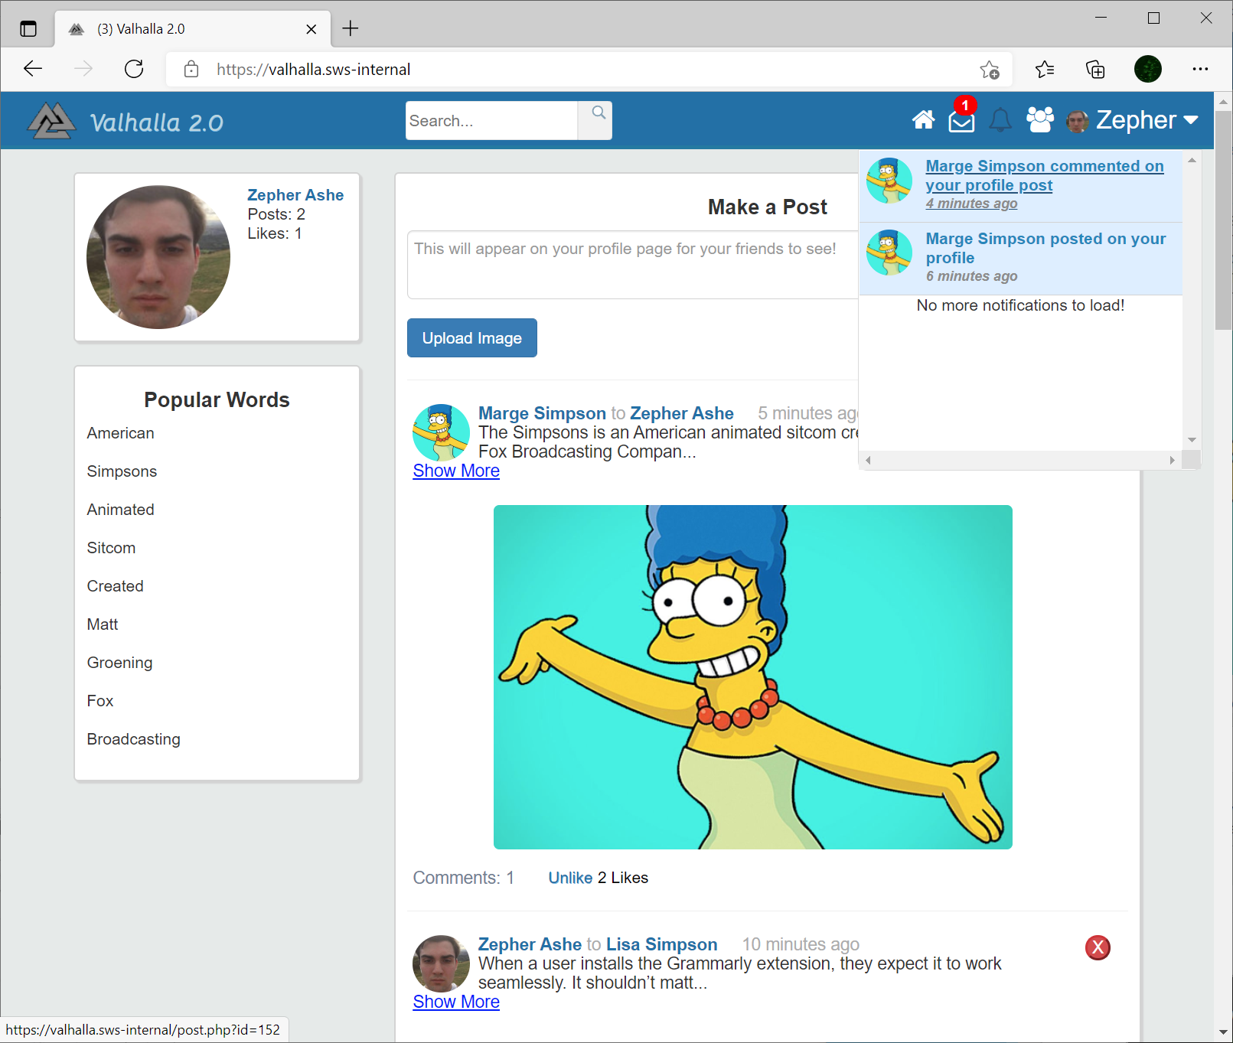Click Zepher Ashe's large profile photo
1233x1043 pixels.
point(158,257)
